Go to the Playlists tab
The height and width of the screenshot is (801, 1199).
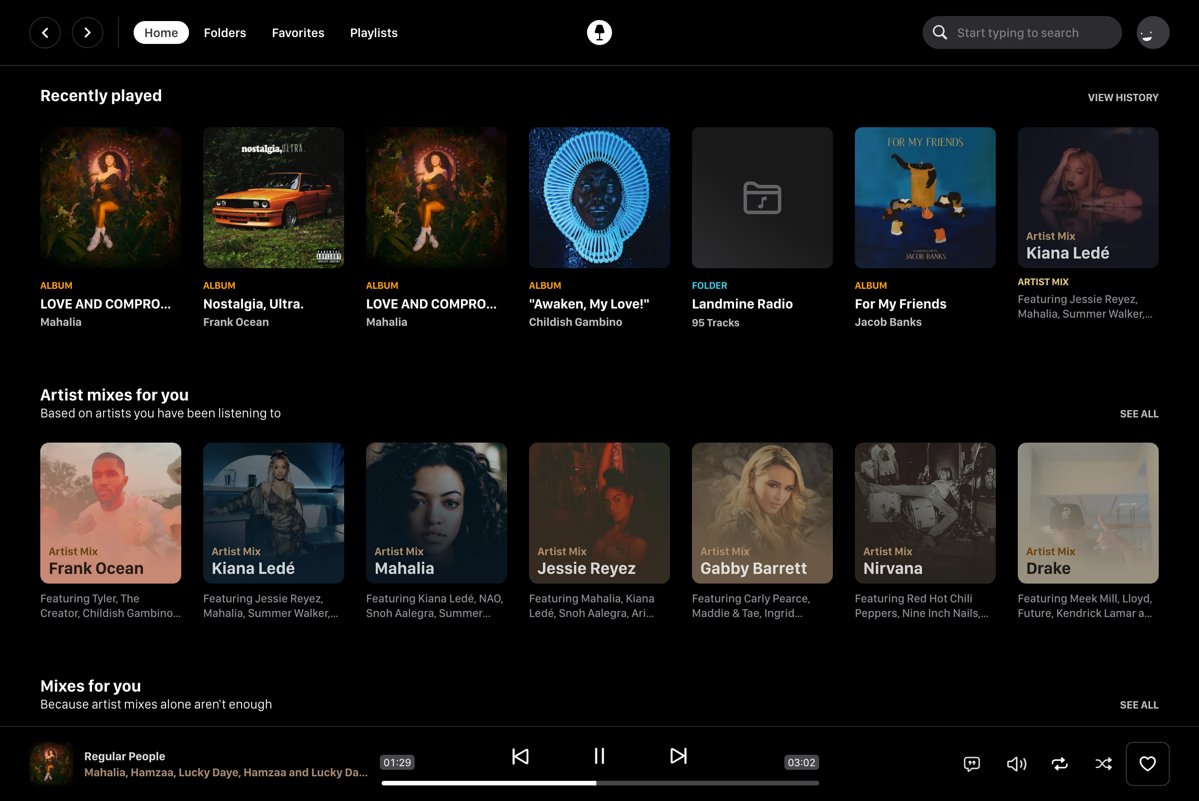coord(374,32)
